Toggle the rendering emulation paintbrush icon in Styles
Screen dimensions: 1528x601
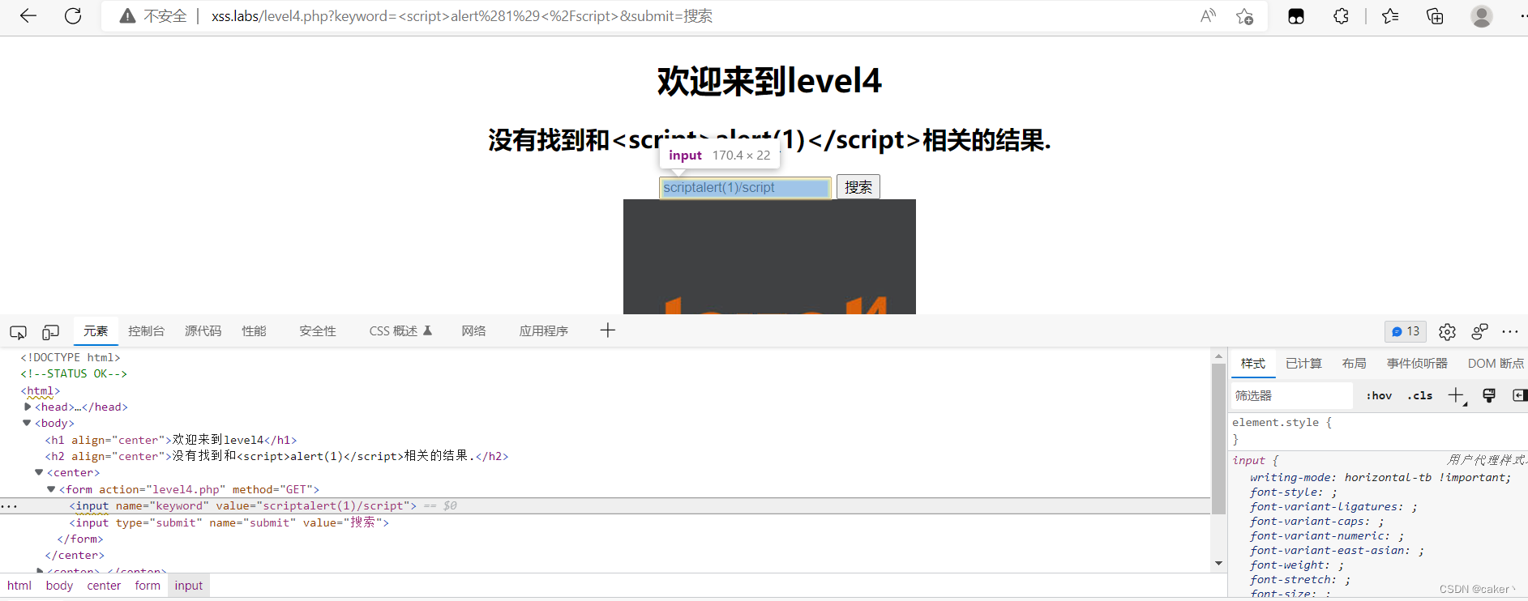pos(1489,395)
